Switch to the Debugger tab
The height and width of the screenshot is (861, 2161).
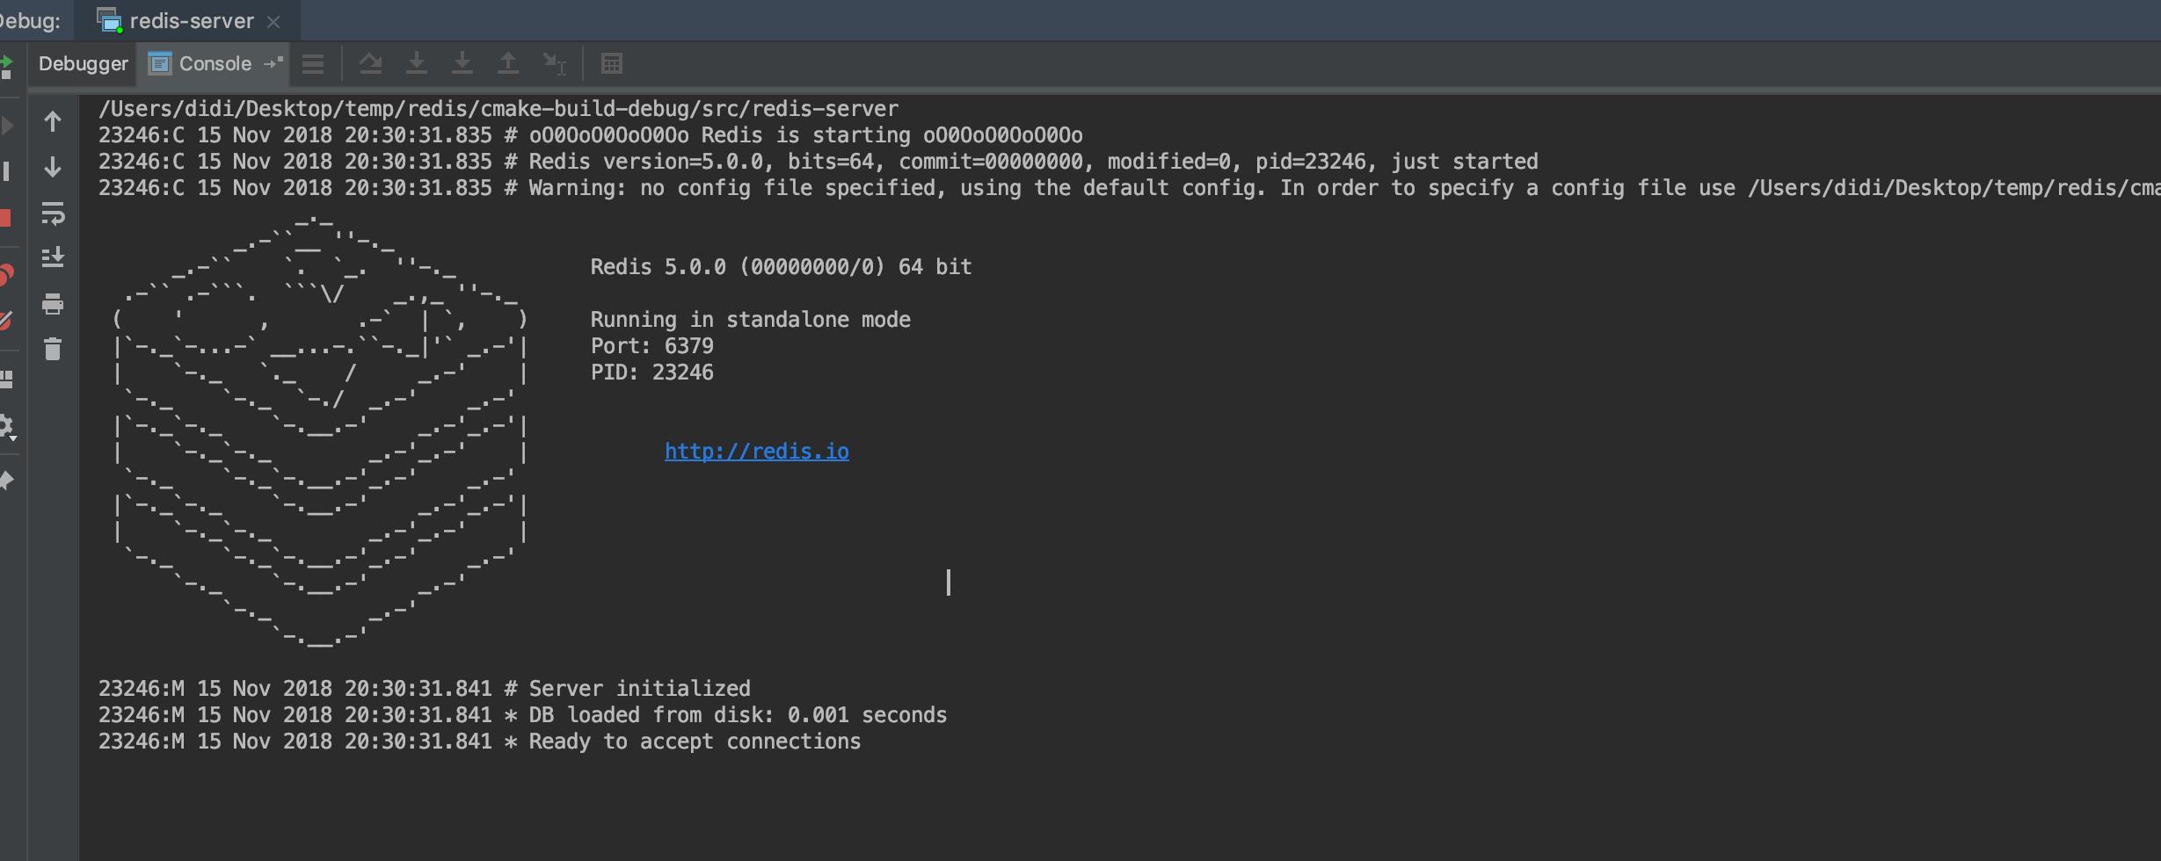point(83,63)
